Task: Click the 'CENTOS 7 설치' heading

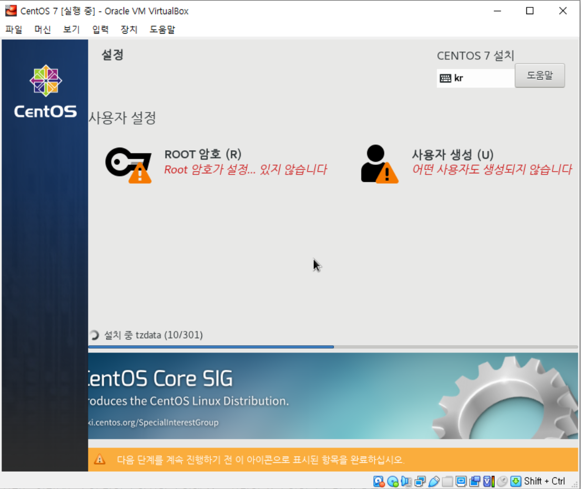Action: click(x=476, y=56)
